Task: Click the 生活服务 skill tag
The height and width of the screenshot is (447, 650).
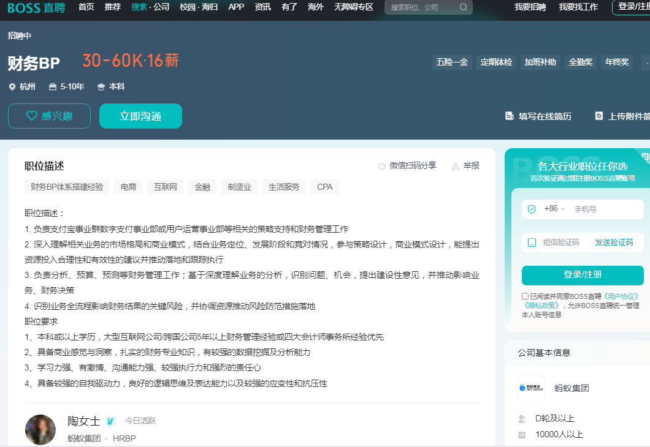Action: pos(283,187)
